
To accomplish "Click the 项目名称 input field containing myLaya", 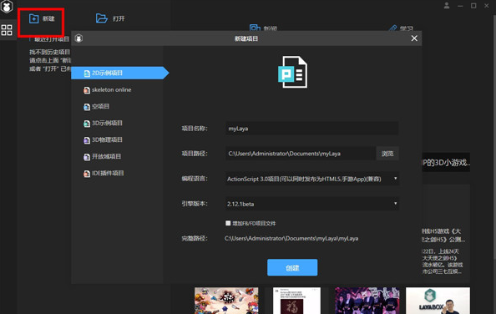I will 312,129.
